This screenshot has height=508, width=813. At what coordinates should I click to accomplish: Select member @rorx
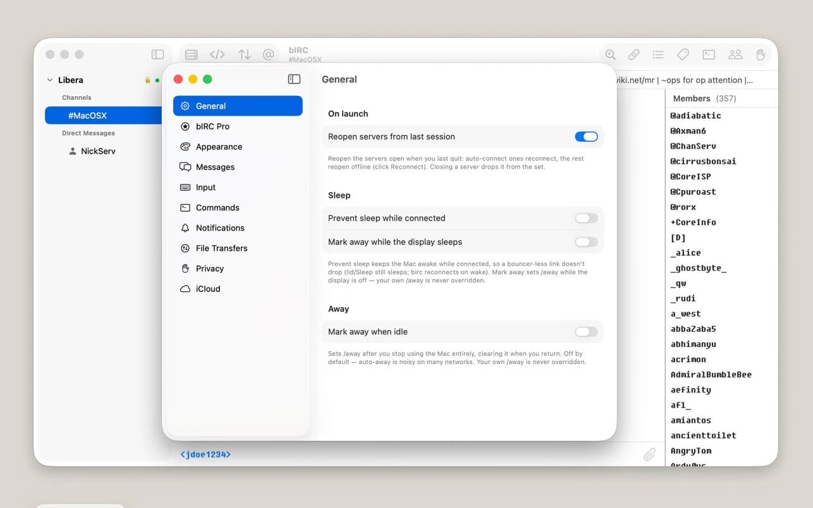tap(683, 207)
